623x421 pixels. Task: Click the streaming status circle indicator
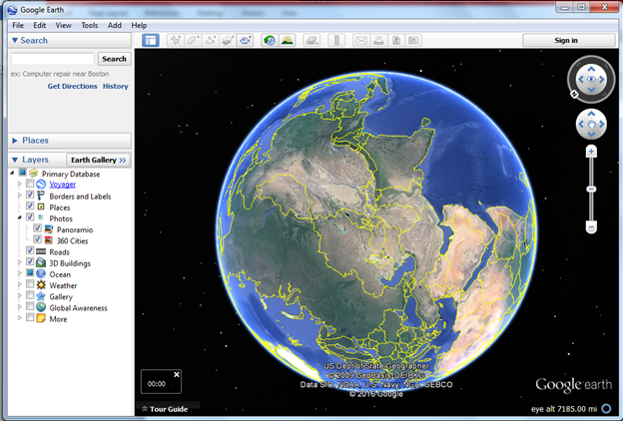click(606, 408)
